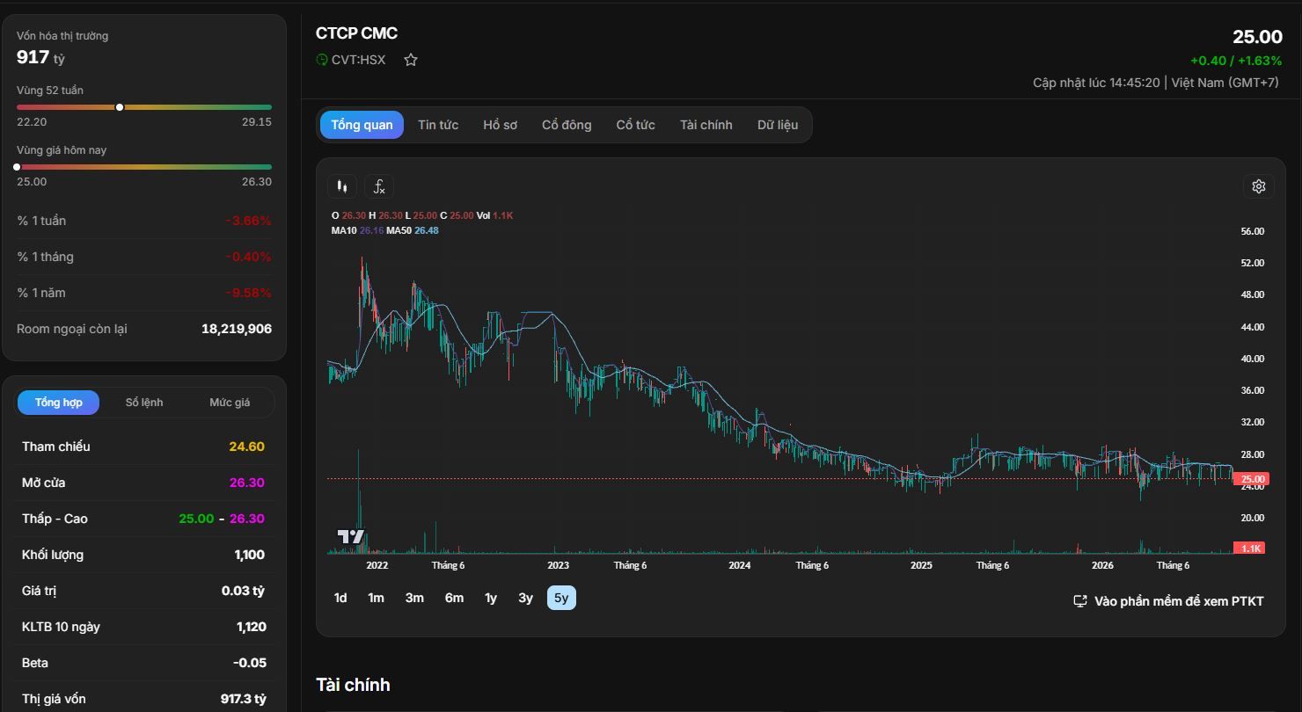This screenshot has width=1302, height=712.
Task: Click today's price range slider marker
Action: click(x=17, y=167)
